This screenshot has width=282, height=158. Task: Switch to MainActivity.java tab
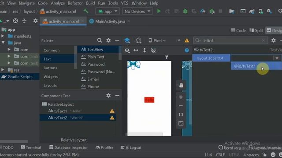click(110, 22)
